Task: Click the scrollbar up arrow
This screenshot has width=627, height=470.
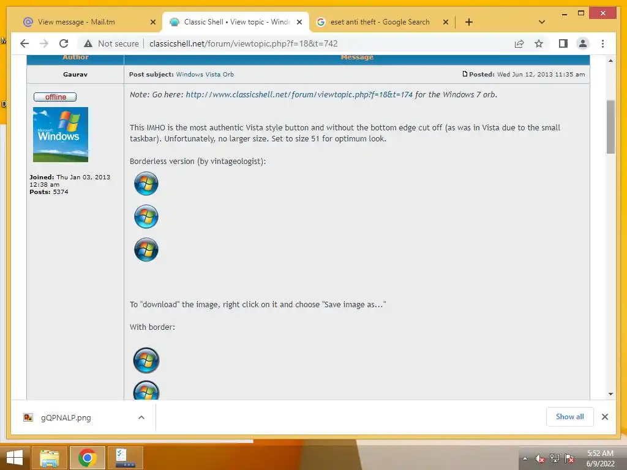Action: pyautogui.click(x=610, y=61)
